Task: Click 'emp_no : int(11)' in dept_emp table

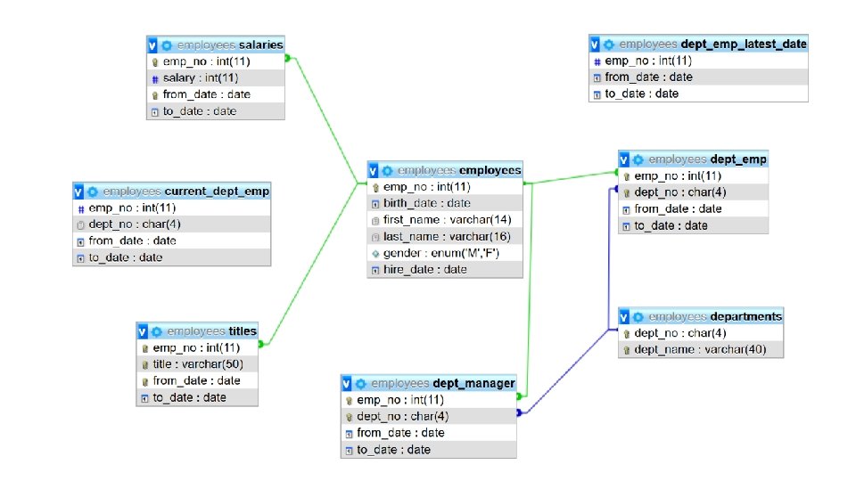Action: pos(694,176)
